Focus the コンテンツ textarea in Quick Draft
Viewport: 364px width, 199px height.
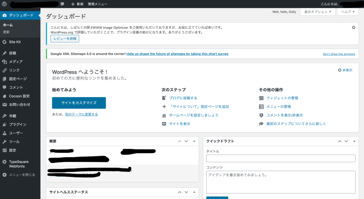281,182
